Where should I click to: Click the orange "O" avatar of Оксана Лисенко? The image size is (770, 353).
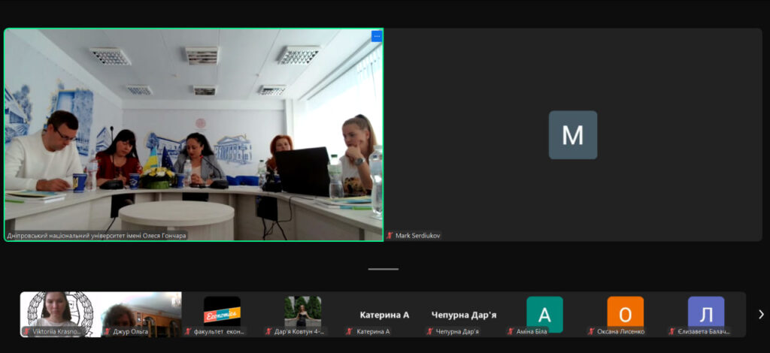625,313
